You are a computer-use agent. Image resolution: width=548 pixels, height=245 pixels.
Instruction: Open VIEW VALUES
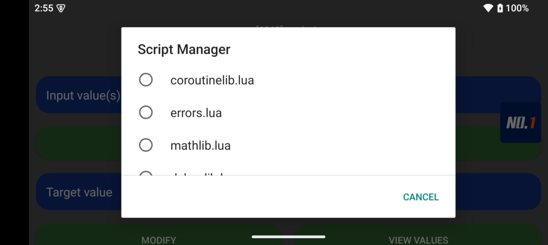(418, 240)
